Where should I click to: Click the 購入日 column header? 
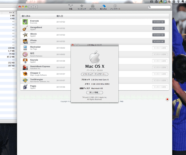[60, 16]
